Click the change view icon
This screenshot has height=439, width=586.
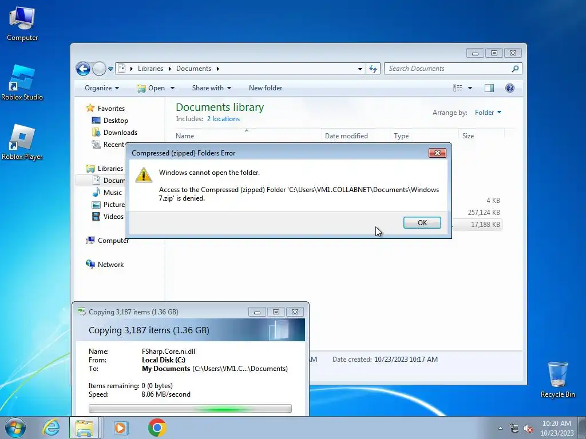point(457,88)
